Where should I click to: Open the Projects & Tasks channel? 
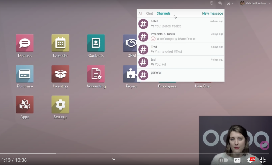(x=181, y=37)
